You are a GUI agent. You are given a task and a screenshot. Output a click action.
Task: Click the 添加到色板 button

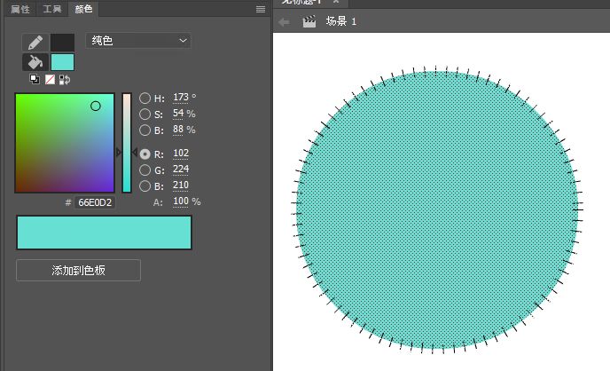[x=78, y=270]
